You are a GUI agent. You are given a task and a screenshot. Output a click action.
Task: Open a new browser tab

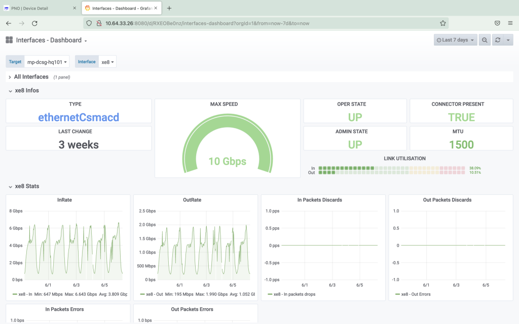point(169,8)
